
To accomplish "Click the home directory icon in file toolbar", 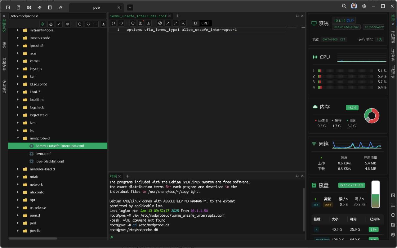I will coord(51,24).
